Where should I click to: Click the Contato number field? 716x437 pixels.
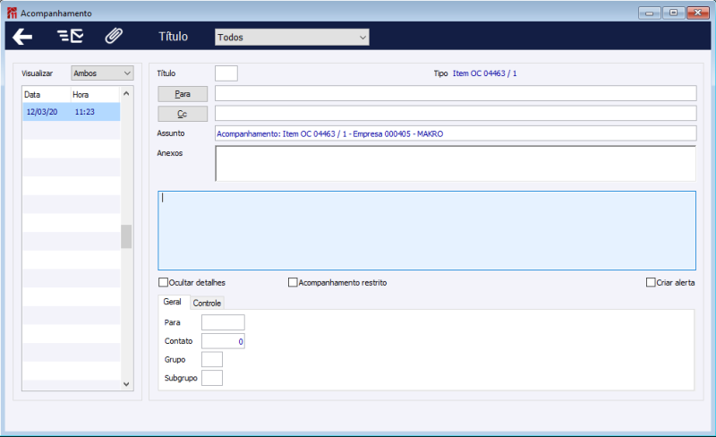click(223, 341)
